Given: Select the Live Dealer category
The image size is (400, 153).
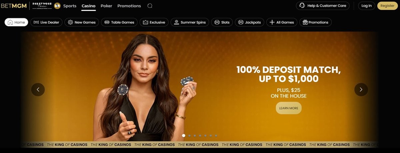Looking at the screenshot, I should [46, 22].
